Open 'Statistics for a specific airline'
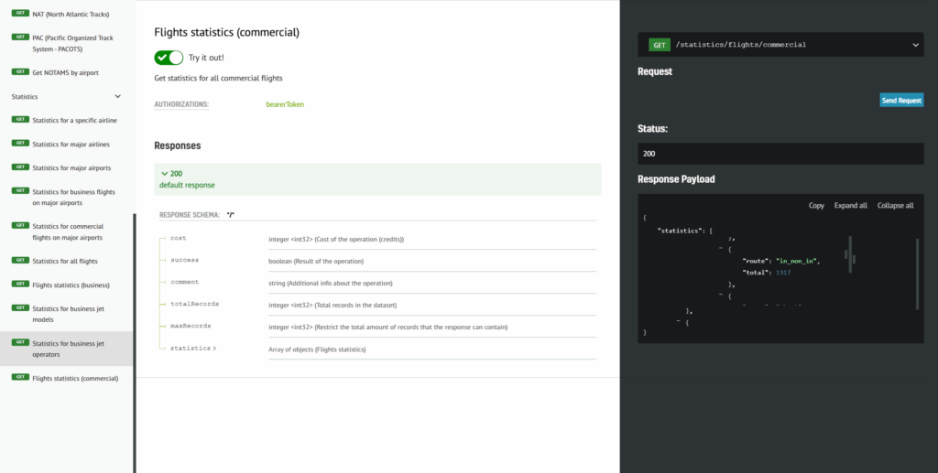Viewport: 938px width, 473px height. (x=74, y=120)
